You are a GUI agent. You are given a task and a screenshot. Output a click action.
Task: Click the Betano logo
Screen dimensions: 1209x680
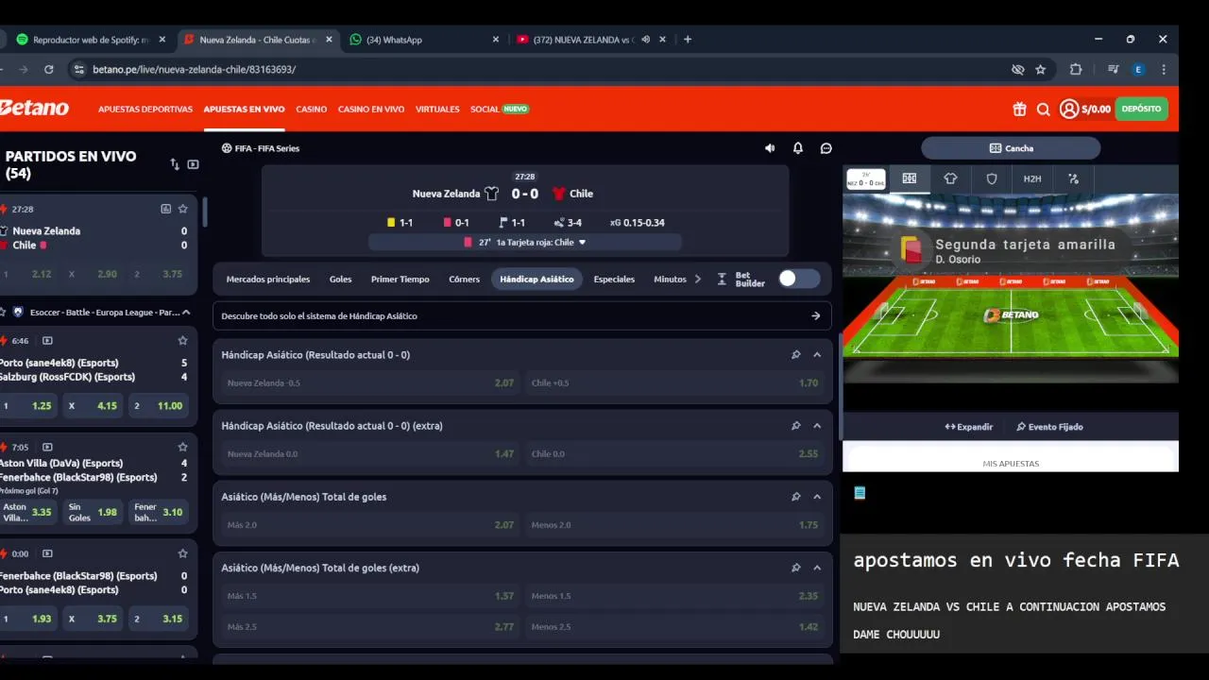coord(34,109)
